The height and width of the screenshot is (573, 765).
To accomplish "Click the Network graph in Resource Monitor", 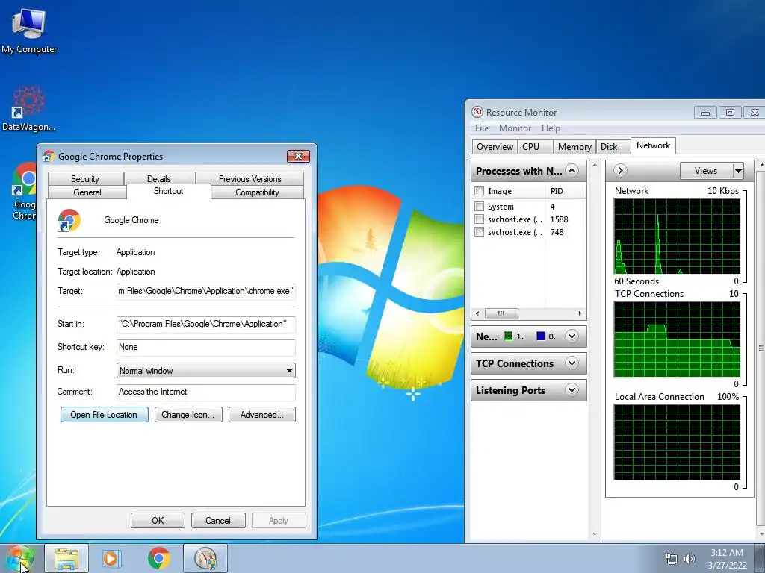I will tap(677, 236).
